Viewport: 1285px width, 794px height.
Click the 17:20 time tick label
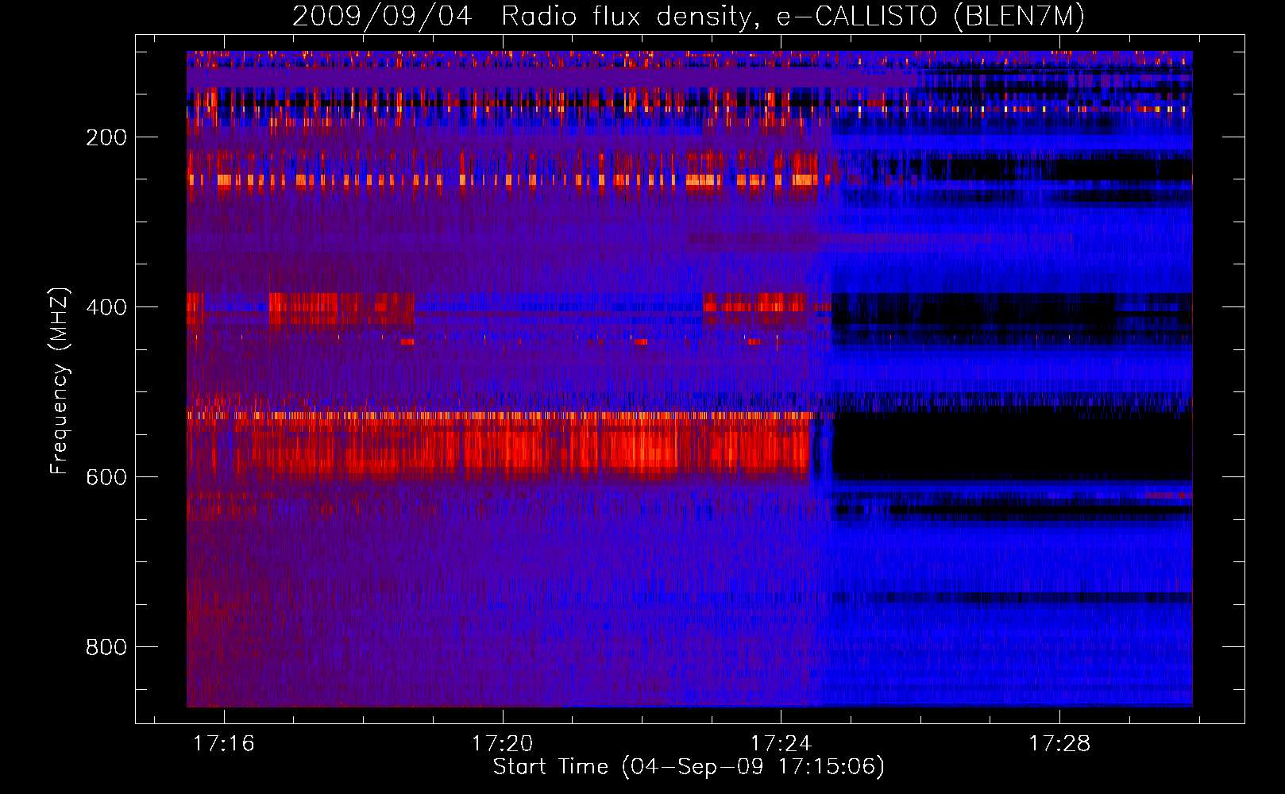click(x=502, y=744)
